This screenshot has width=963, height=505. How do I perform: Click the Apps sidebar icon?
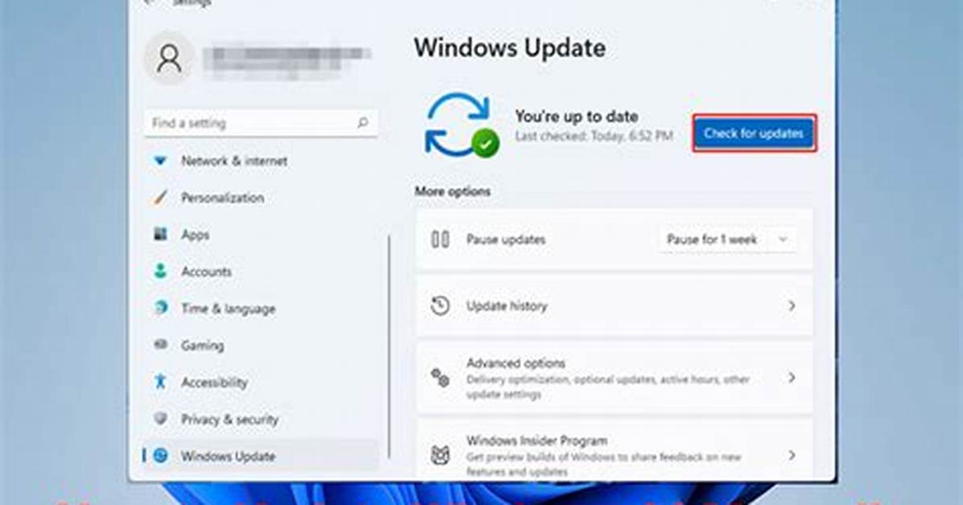coord(160,234)
